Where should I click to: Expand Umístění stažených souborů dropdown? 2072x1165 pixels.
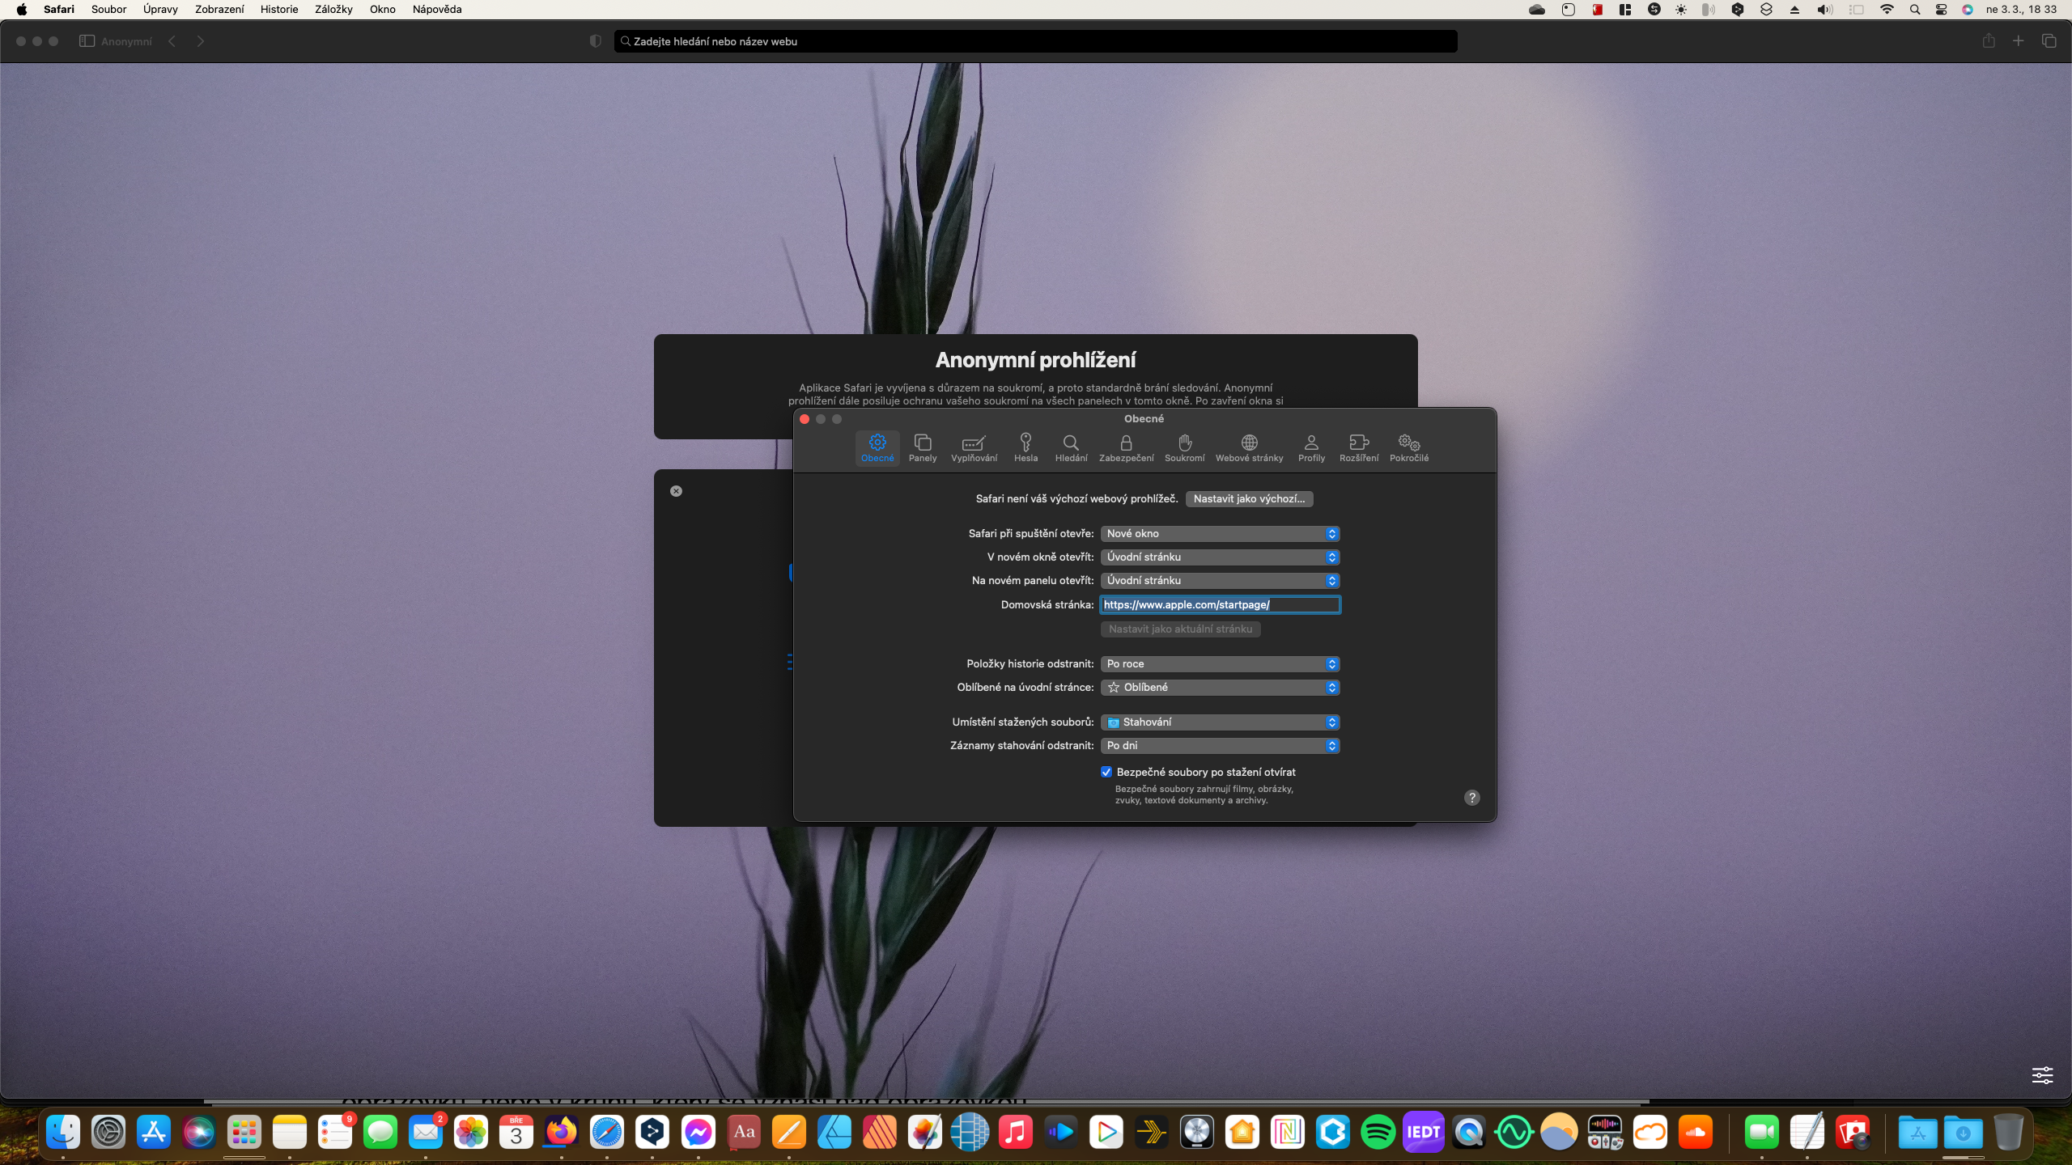1219,722
